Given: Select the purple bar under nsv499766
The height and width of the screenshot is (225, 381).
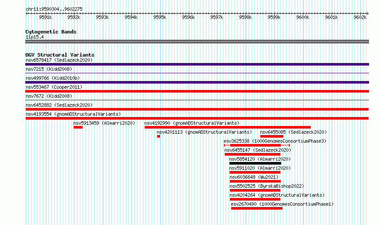Looking at the screenshot, I should 197,82.
